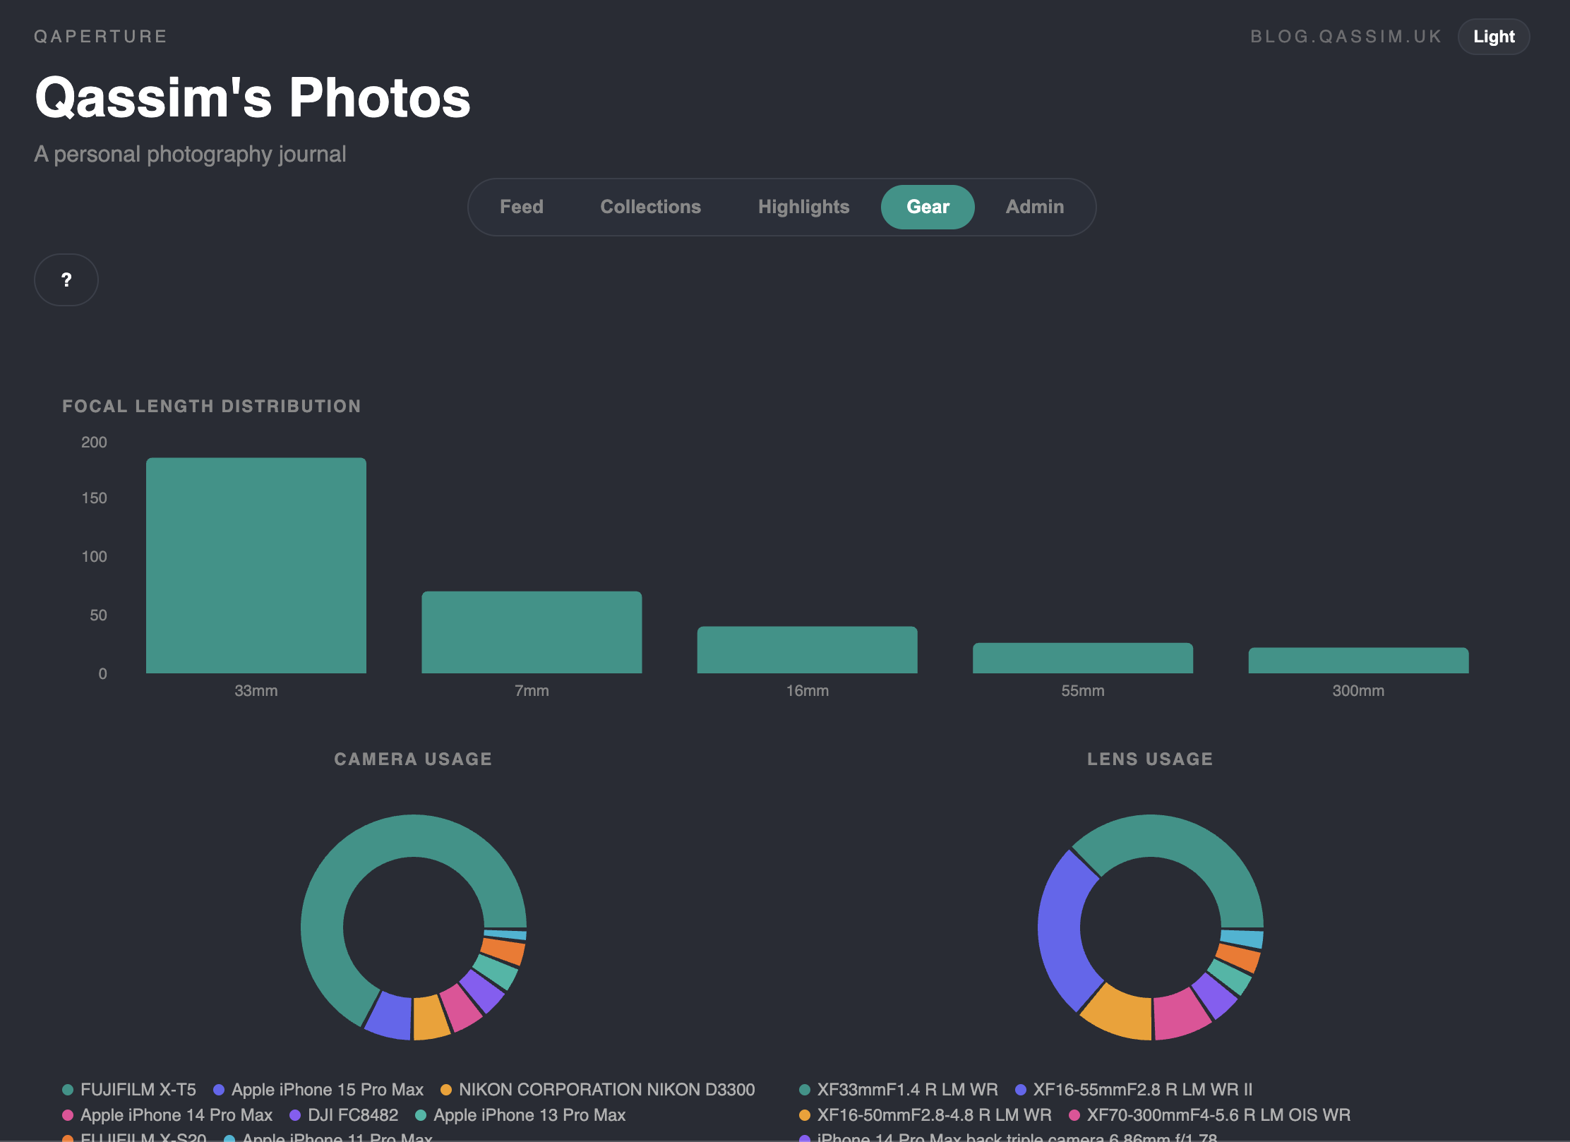1570x1142 pixels.
Task: Go to the Highlights tab
Action: pyautogui.click(x=803, y=207)
